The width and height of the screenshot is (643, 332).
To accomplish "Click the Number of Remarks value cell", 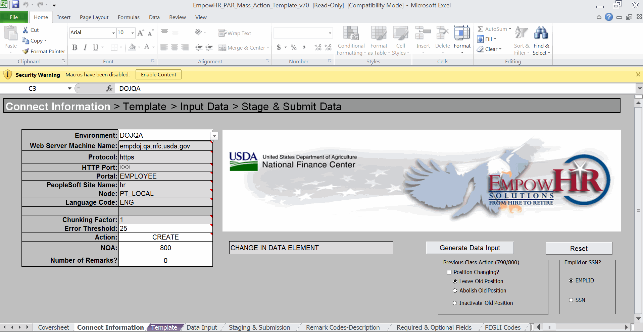I will [165, 261].
